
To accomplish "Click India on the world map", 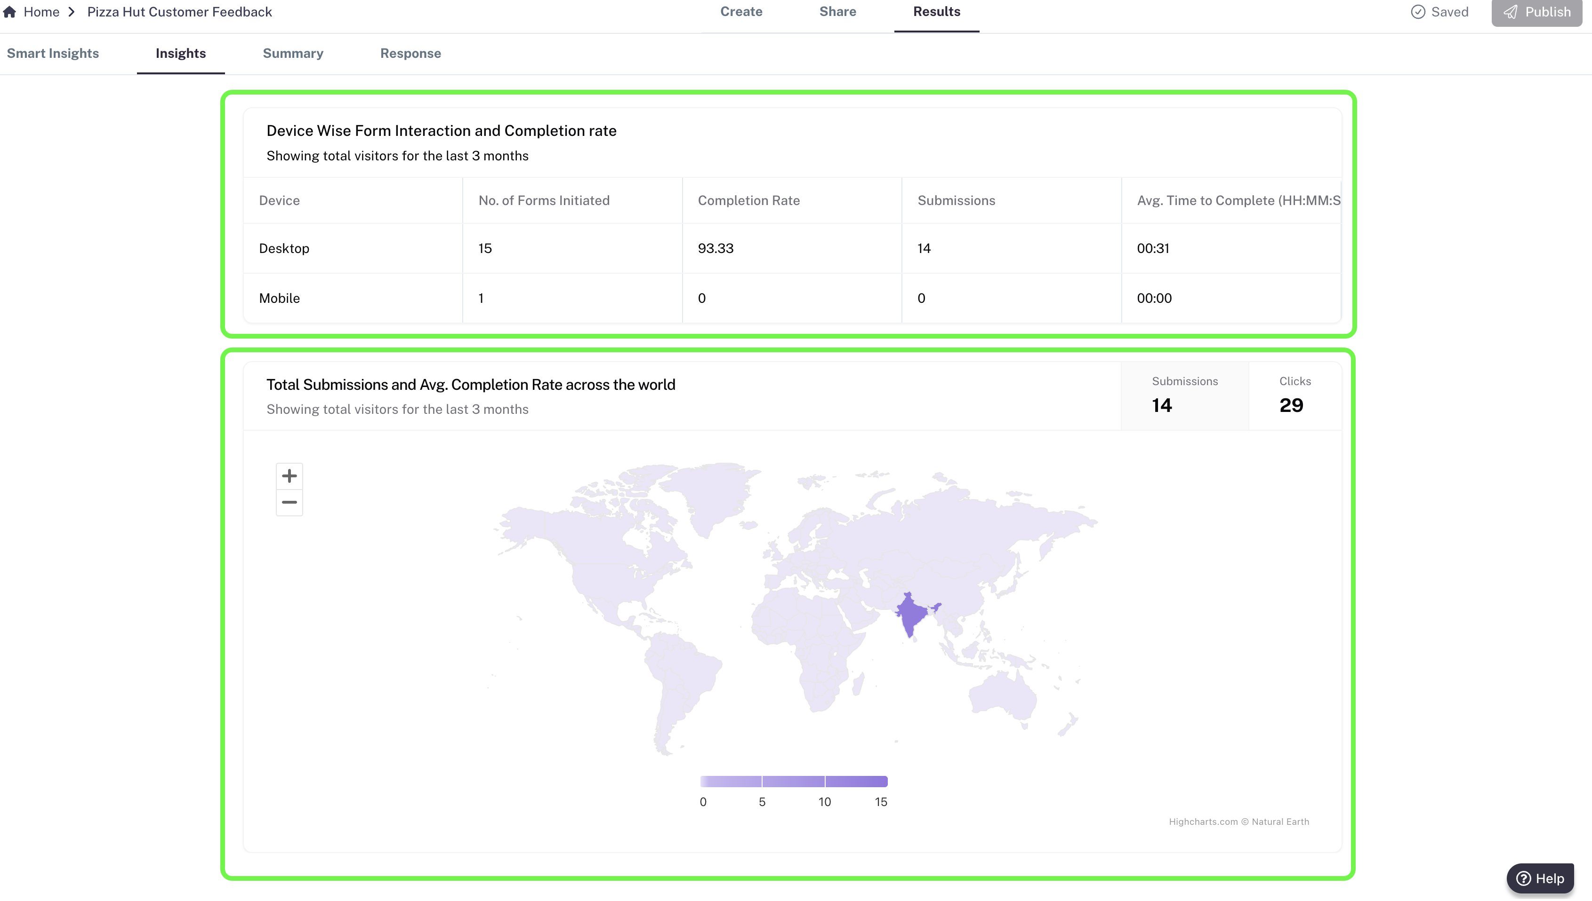I will click(909, 615).
